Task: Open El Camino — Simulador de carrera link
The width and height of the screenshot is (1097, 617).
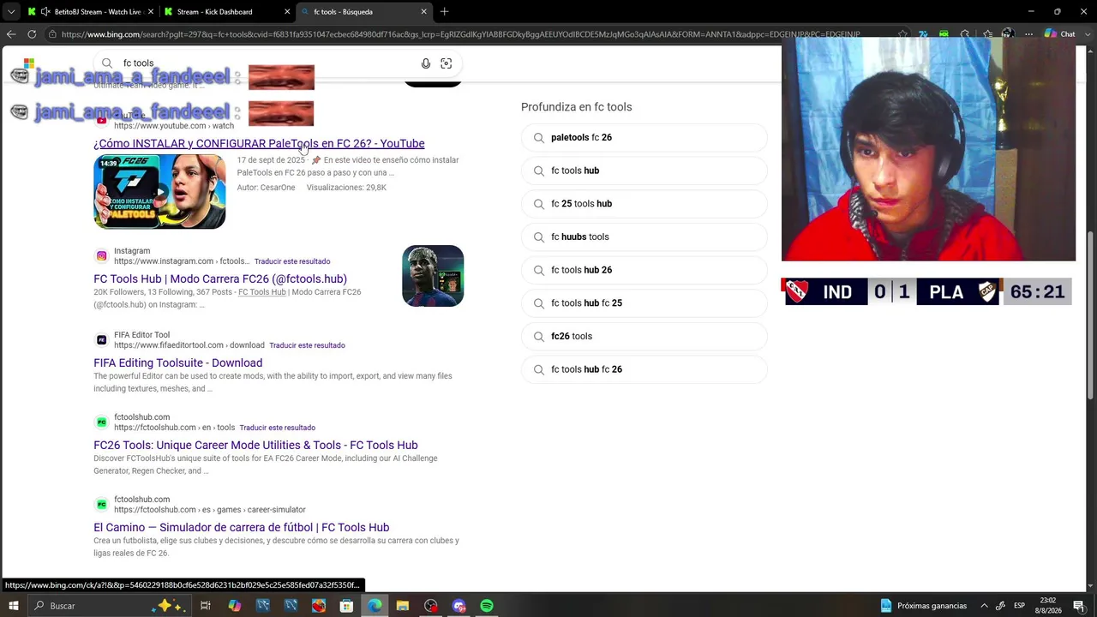Action: 242,527
